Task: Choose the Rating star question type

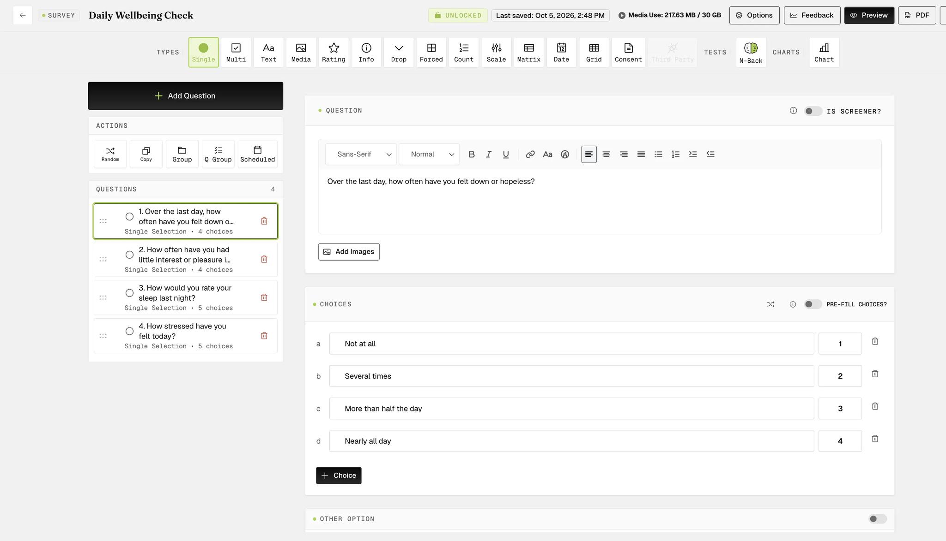Action: click(x=334, y=53)
